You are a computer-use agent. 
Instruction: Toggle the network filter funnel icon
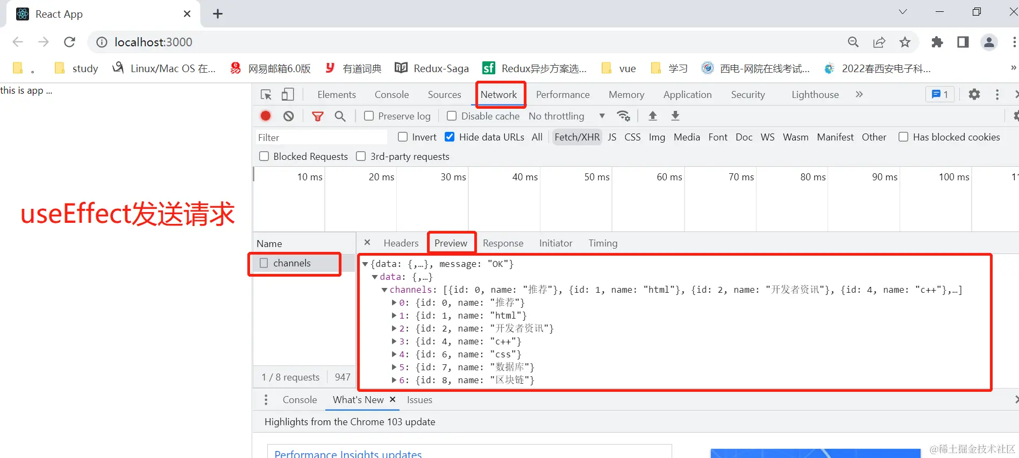click(318, 116)
